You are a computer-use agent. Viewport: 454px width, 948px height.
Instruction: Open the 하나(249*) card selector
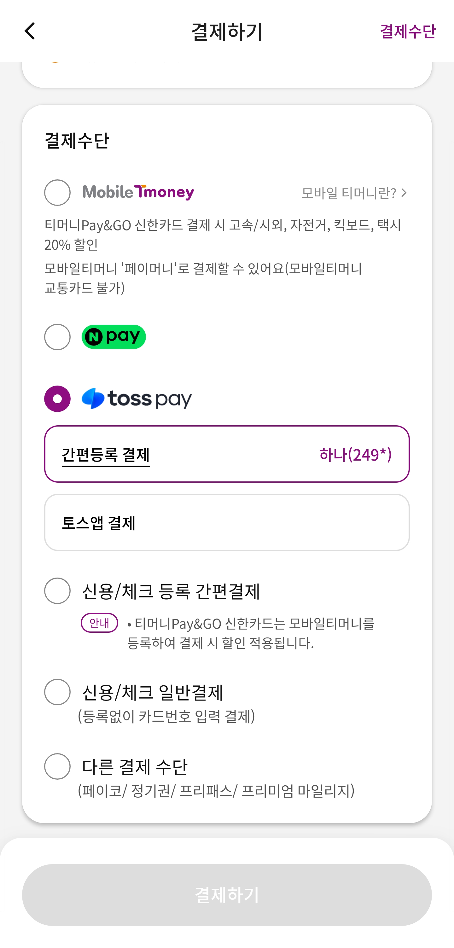pyautogui.click(x=355, y=454)
